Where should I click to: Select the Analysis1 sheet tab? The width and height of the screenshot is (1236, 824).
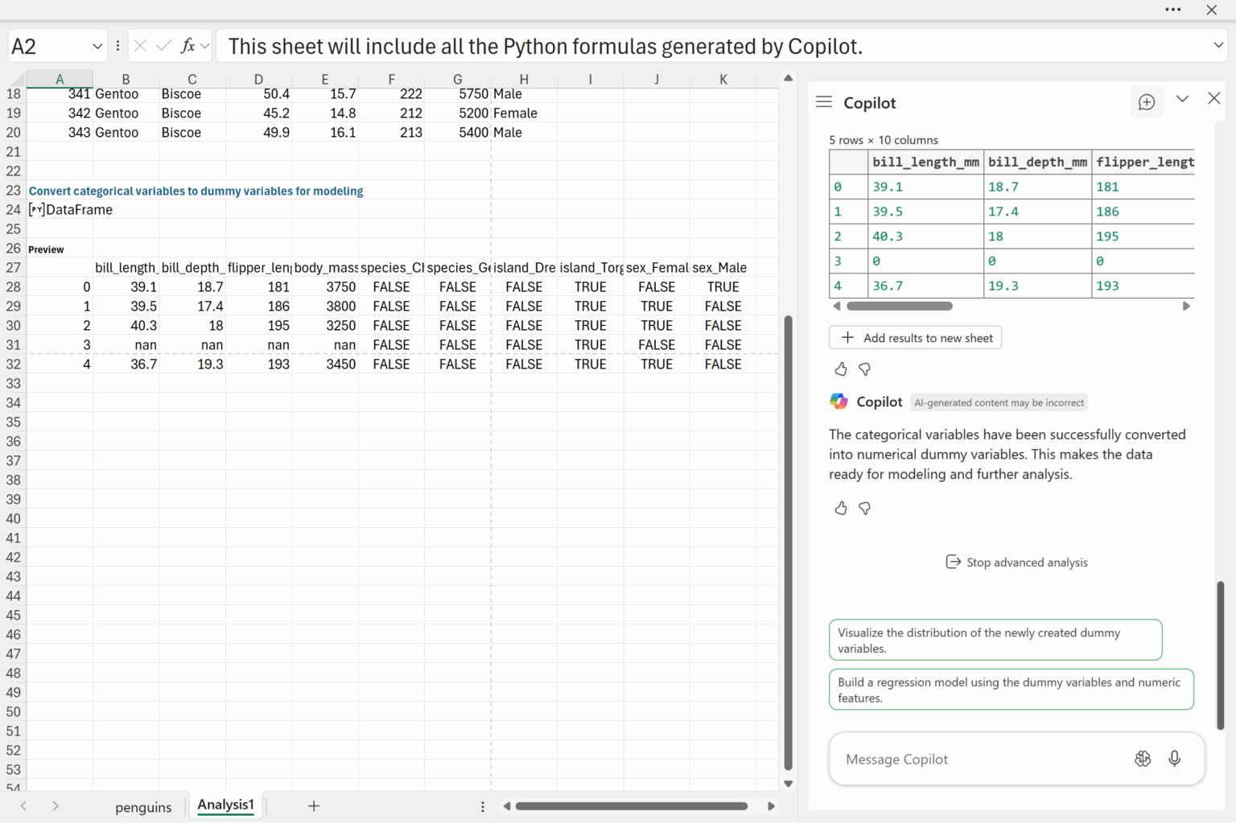[x=225, y=805]
